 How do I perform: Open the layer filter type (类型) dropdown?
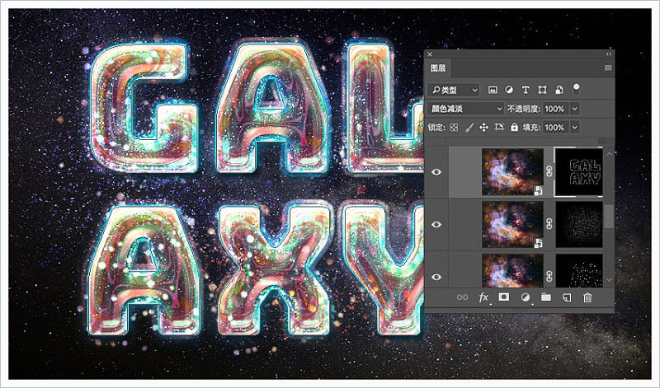point(454,90)
